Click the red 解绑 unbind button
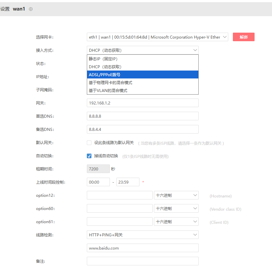272x267 pixels. pyautogui.click(x=244, y=37)
